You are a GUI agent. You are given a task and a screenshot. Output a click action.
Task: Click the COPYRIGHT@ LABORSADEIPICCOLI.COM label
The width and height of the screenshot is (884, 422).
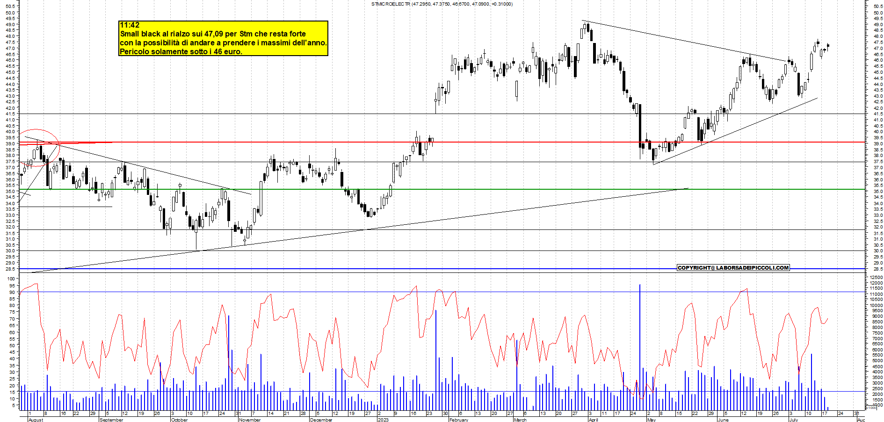733,268
